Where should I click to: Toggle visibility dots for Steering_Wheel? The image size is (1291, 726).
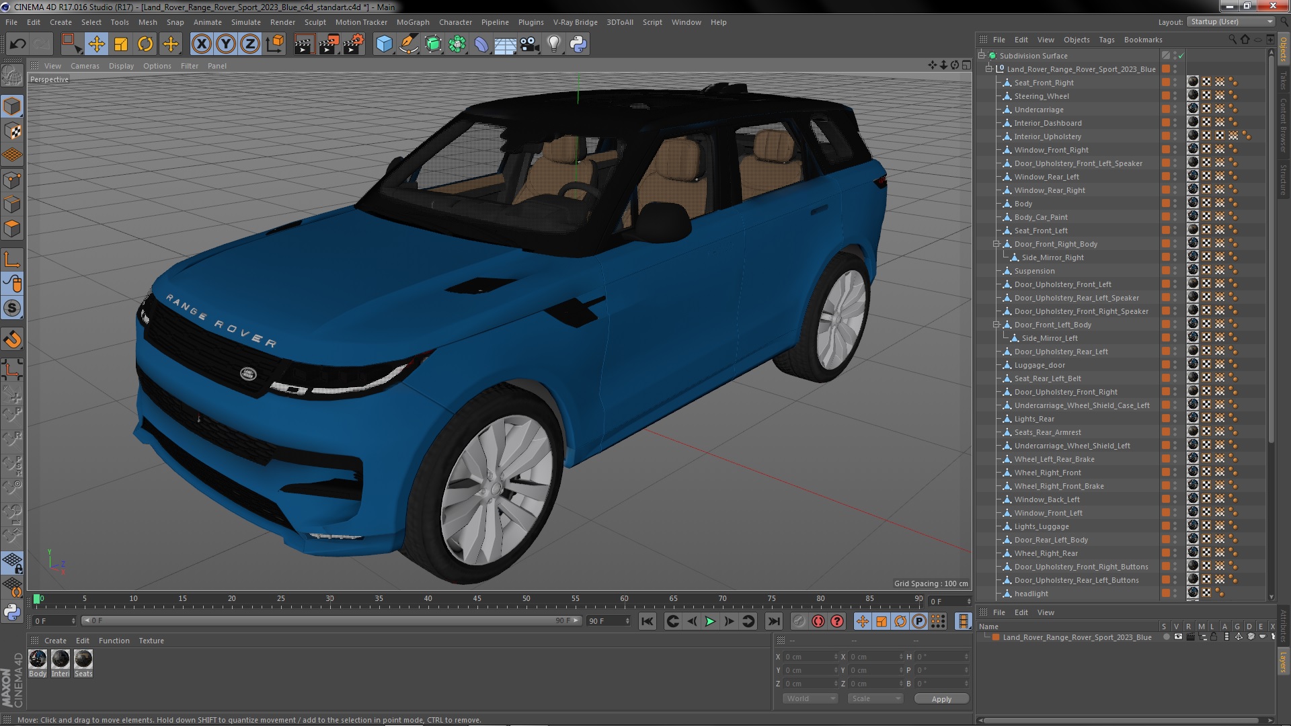click(x=1175, y=96)
